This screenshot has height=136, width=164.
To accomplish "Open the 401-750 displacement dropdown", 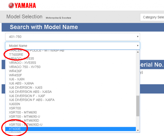I will pyautogui.click(x=73, y=37).
